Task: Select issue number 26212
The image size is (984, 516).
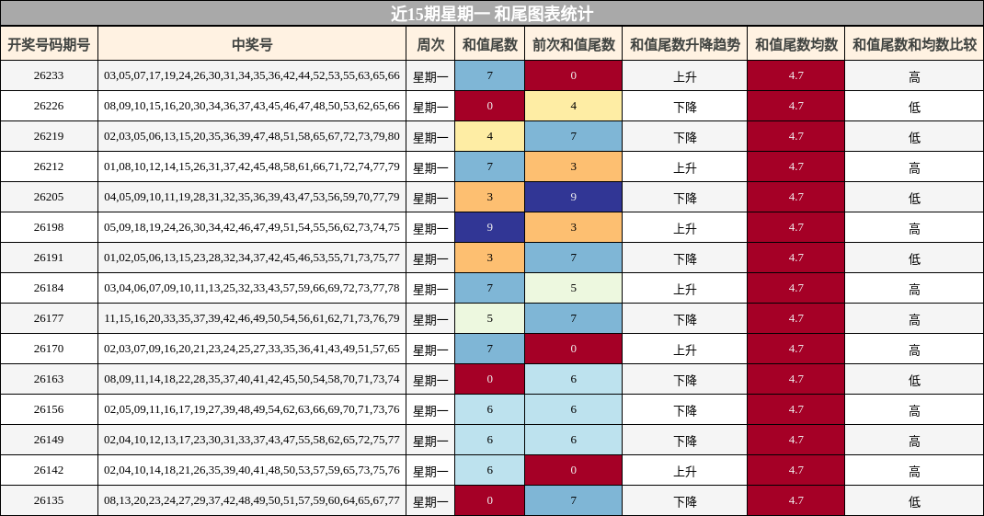Action: pyautogui.click(x=49, y=166)
